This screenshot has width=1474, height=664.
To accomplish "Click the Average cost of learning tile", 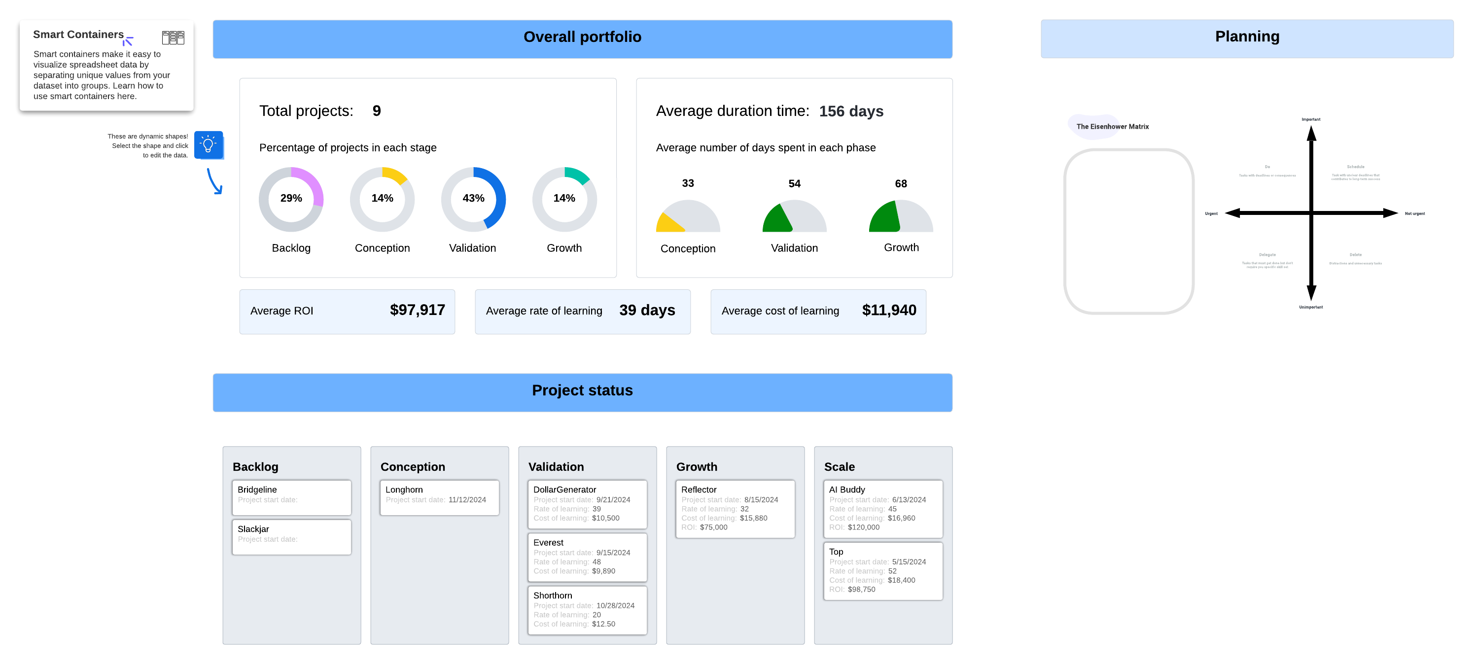I will point(818,312).
